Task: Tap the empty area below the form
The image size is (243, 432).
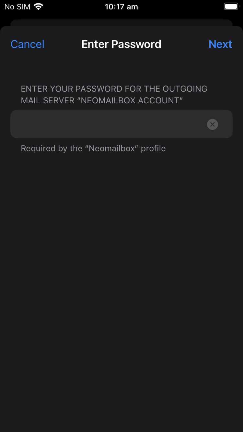Action: tap(121, 291)
